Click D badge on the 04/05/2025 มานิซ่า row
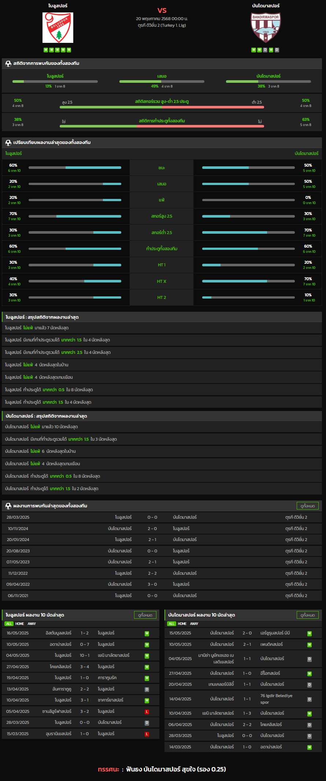Viewport: 326px width, 781px height. click(310, 659)
